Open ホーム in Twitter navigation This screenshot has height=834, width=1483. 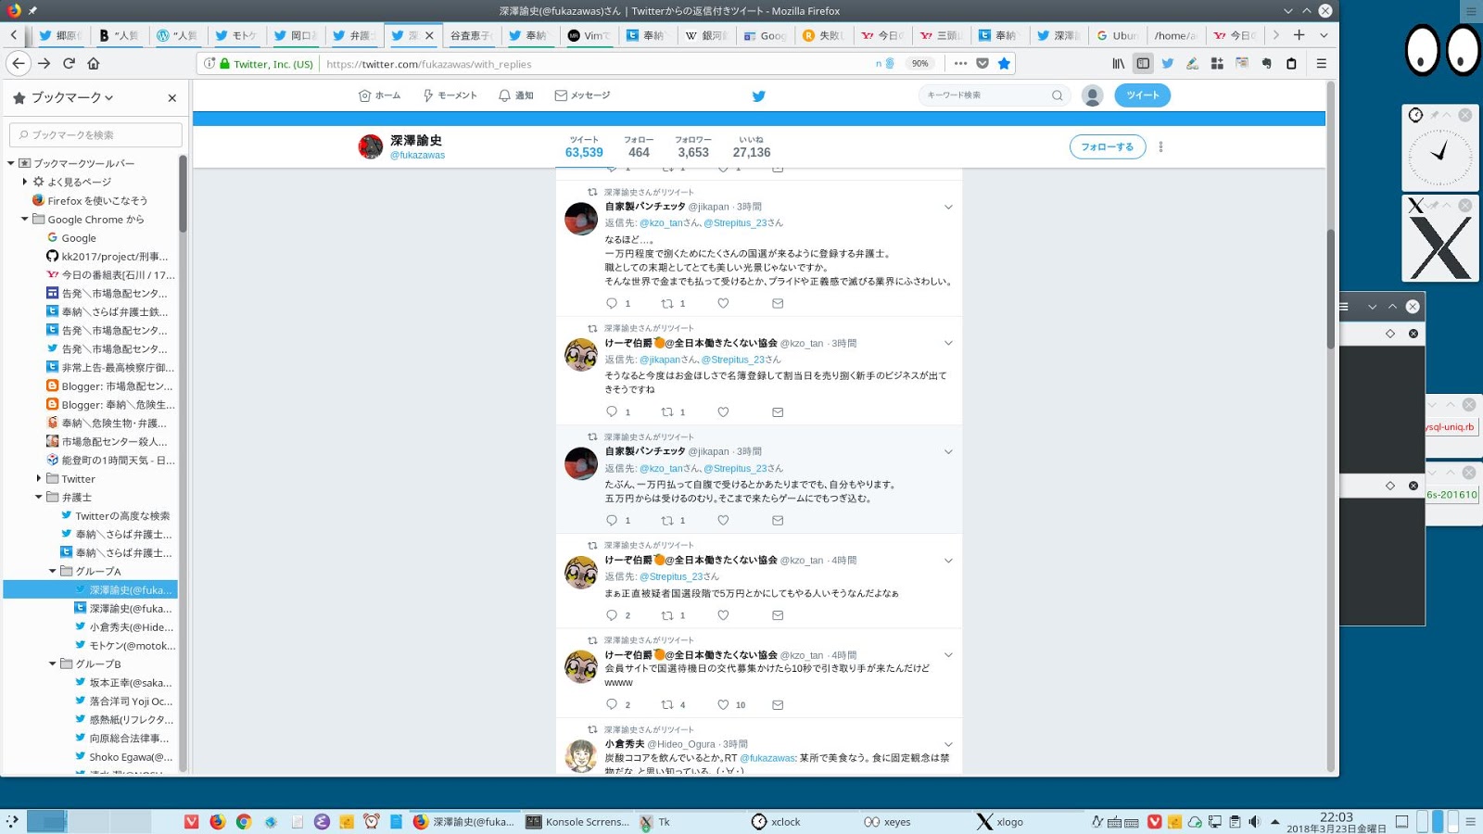[380, 95]
